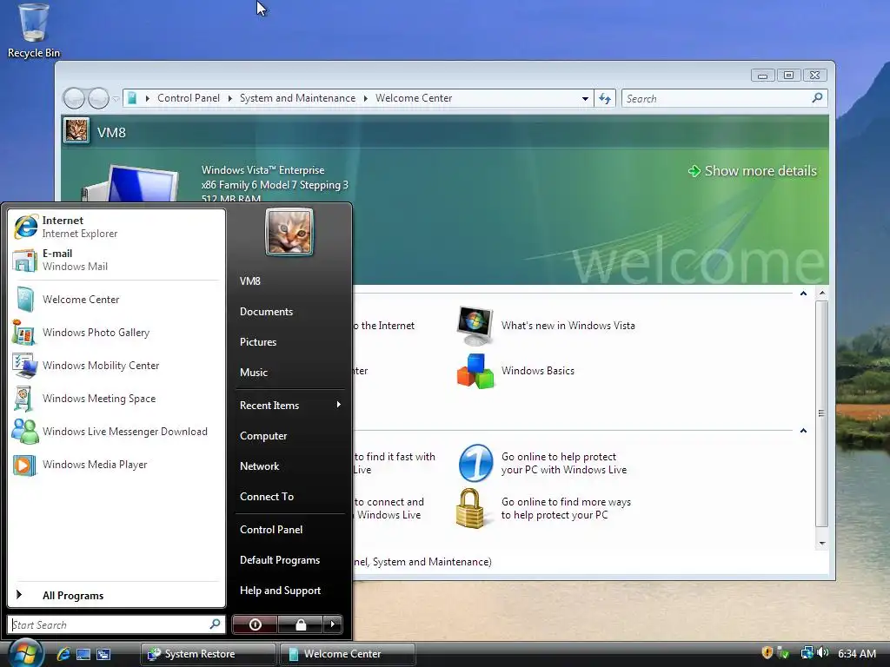Click the Back navigation button
The width and height of the screenshot is (890, 667).
[x=74, y=98]
